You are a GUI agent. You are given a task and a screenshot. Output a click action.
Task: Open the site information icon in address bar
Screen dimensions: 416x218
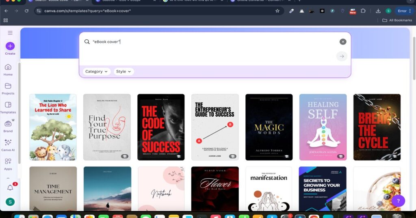point(39,11)
